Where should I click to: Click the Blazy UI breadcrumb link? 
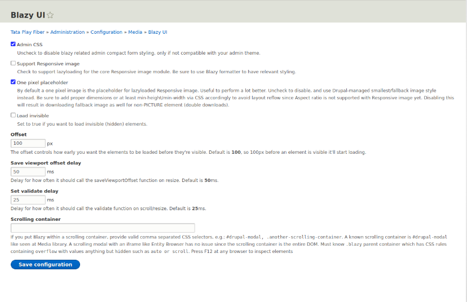coord(157,32)
